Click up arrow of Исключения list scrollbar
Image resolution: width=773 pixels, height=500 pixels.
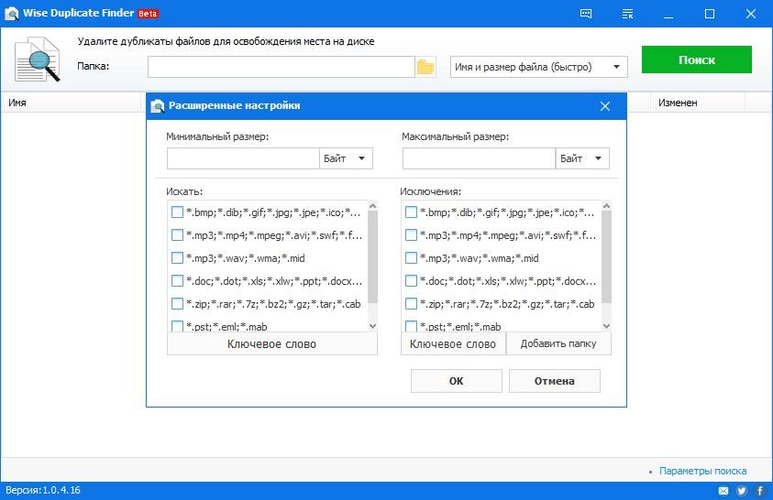point(606,206)
